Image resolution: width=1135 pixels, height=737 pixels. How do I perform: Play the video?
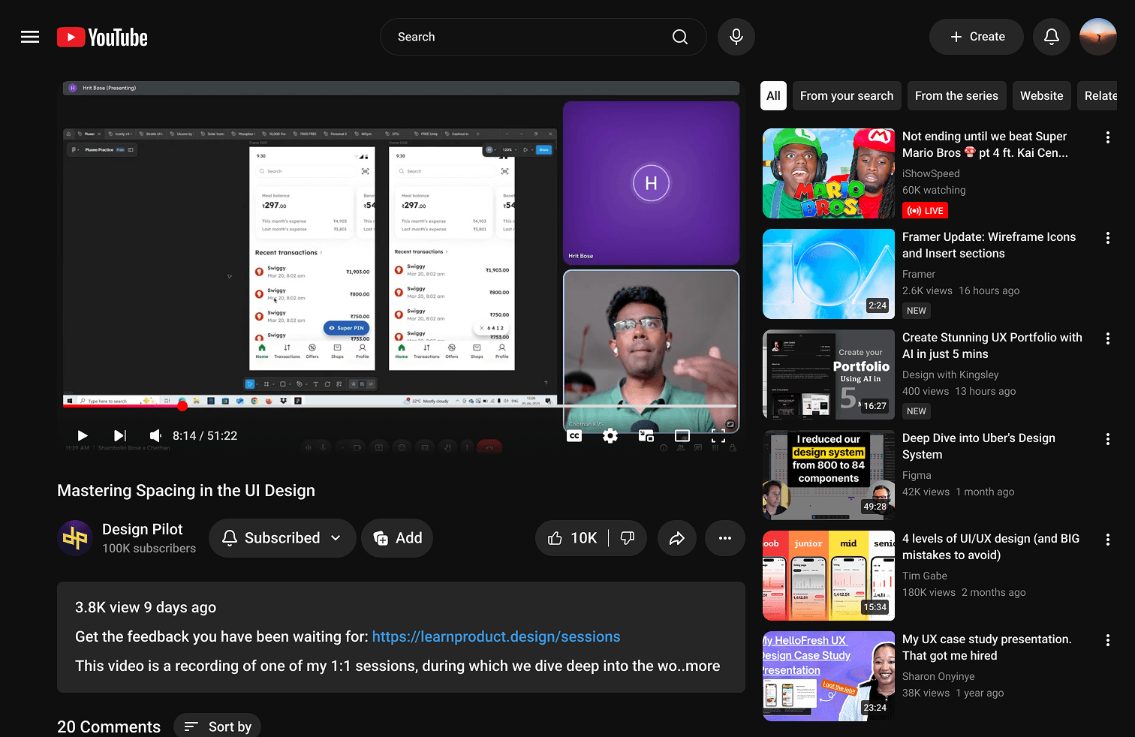click(83, 435)
